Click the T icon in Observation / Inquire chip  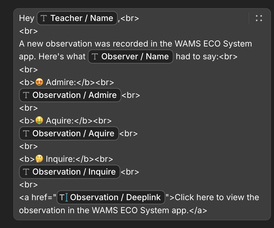click(26, 172)
